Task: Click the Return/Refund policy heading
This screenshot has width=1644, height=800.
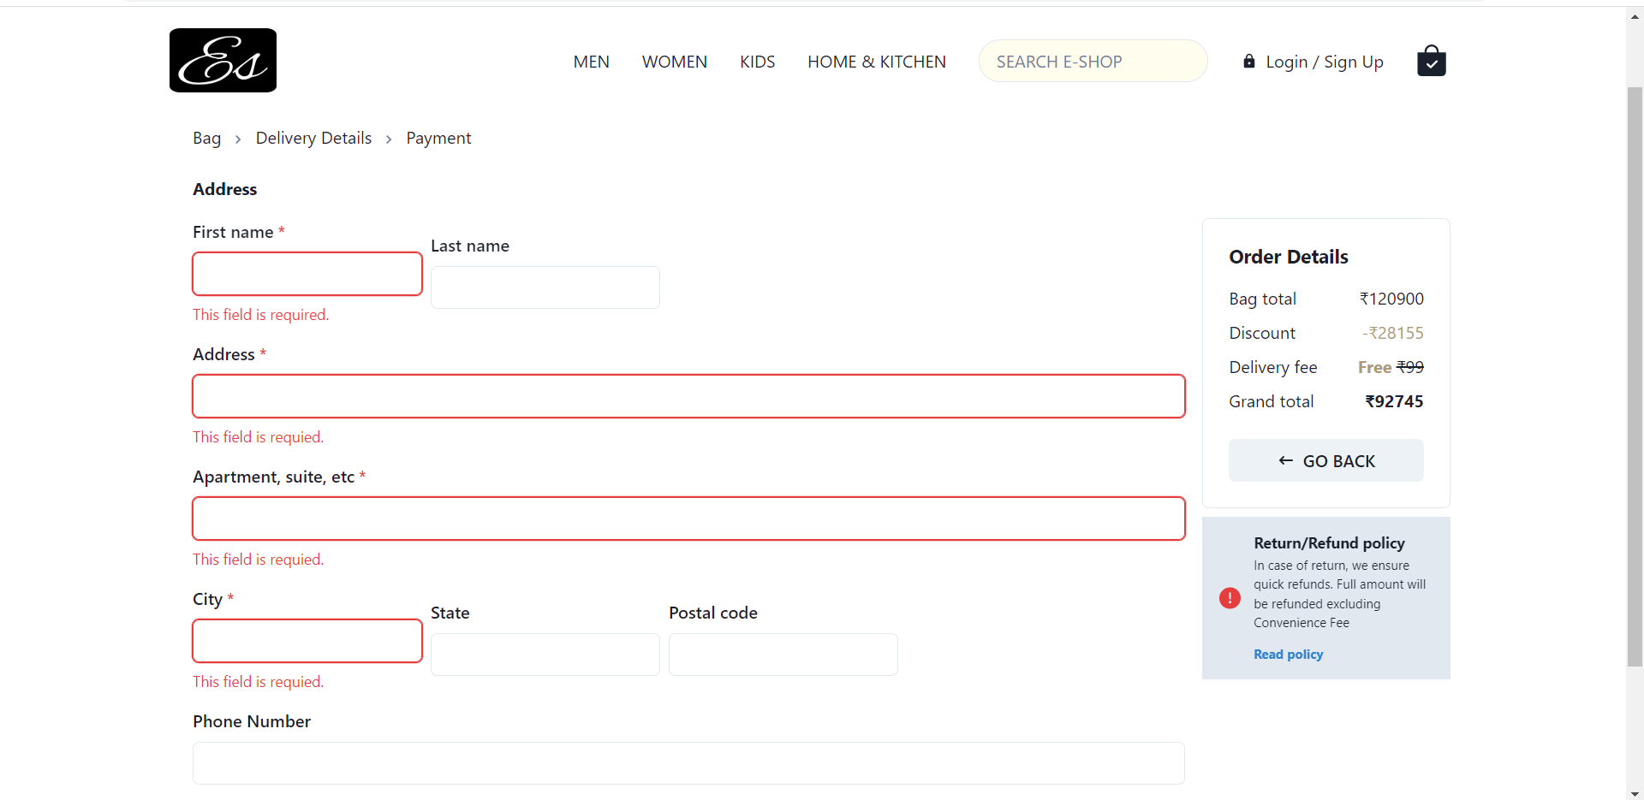Action: pyautogui.click(x=1329, y=542)
